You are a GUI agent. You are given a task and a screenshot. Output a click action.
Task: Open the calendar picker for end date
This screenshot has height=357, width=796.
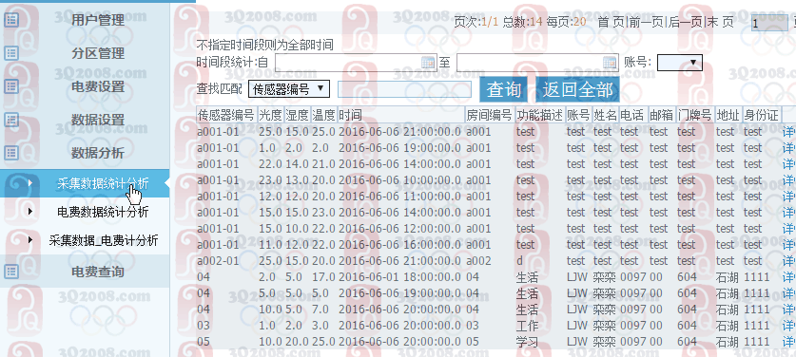[x=610, y=63]
